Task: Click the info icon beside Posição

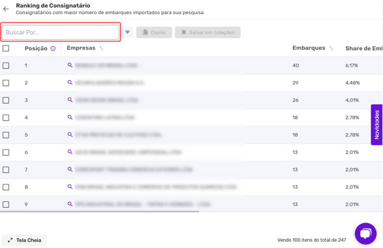Action: tap(53, 48)
